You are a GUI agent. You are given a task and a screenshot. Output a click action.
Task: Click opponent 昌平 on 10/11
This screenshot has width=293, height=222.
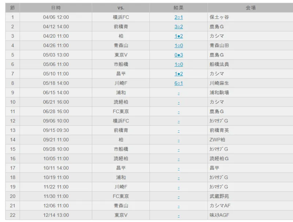point(121,168)
